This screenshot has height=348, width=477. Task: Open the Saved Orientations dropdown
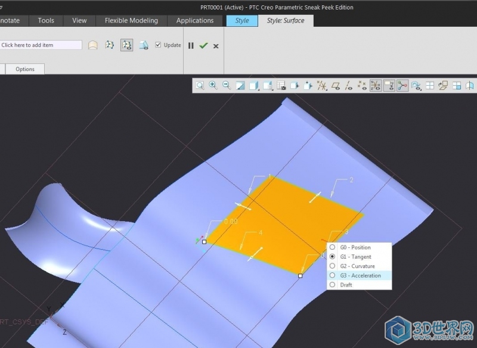click(267, 86)
